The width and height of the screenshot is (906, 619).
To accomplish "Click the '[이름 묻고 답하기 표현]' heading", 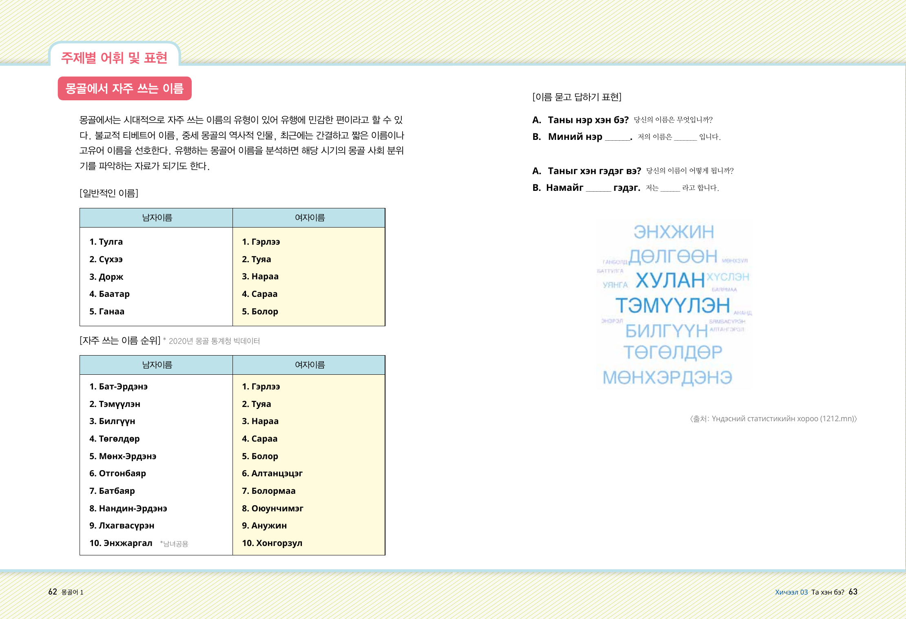I will point(576,97).
